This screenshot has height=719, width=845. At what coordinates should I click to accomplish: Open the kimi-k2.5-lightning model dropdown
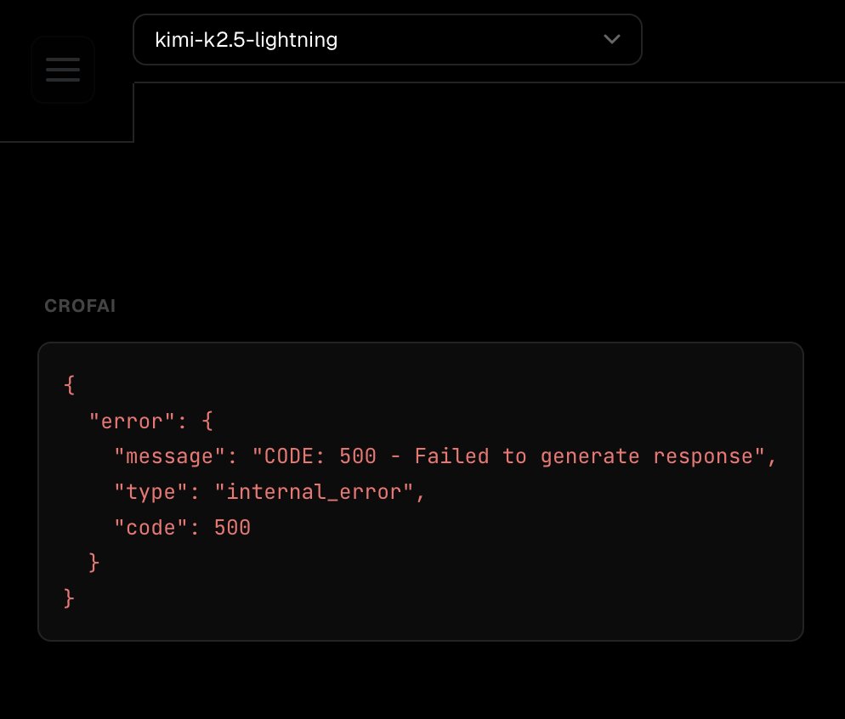[388, 40]
